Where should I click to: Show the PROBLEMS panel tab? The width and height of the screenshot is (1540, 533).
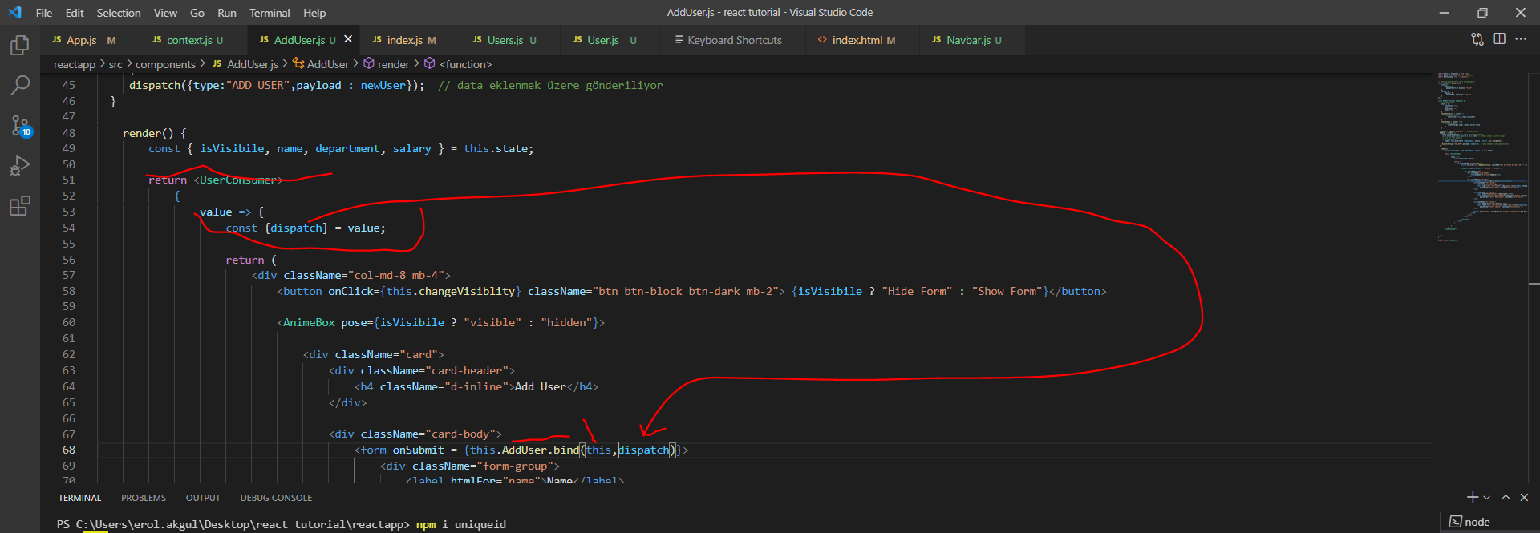click(144, 498)
